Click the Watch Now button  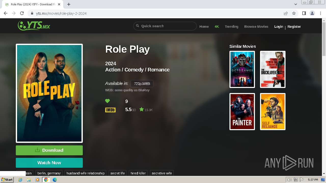click(49, 163)
